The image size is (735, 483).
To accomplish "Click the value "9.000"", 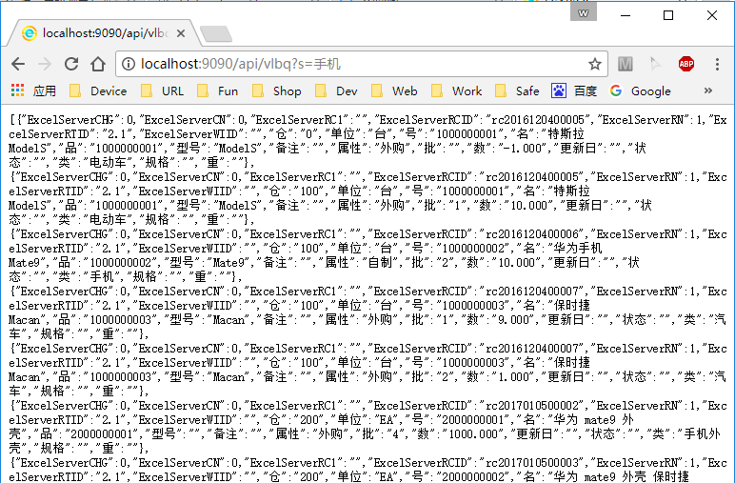I will pos(511,320).
